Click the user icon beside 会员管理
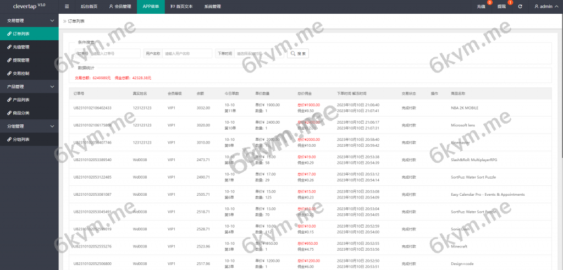 click(111, 7)
